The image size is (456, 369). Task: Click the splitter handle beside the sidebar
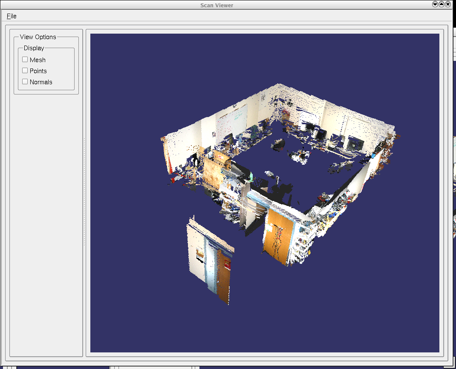pyautogui.click(x=84, y=192)
